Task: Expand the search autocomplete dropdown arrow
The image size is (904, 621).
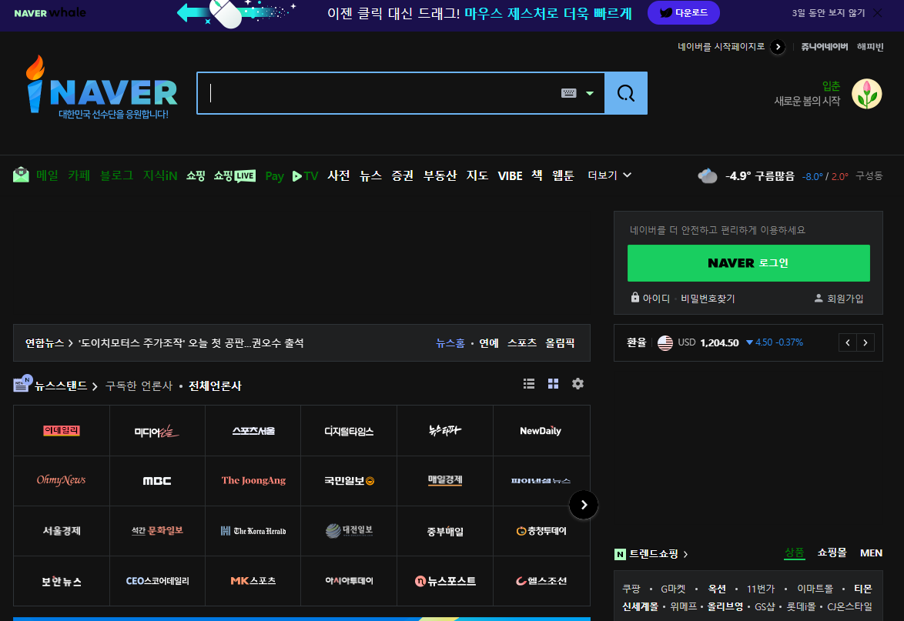Action: (x=590, y=93)
